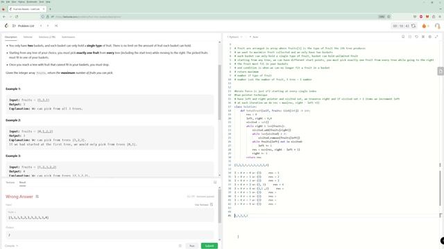Switch to the Description tab
This screenshot has width=444, height=249.
(x=11, y=37)
